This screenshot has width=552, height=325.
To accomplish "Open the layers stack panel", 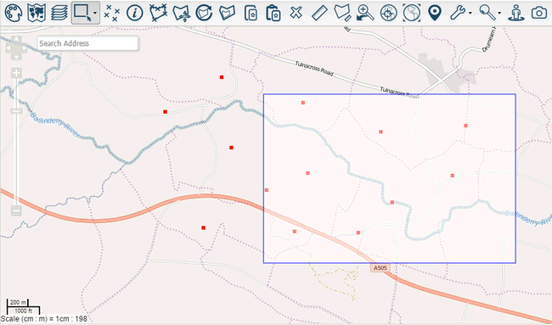I will tap(59, 13).
